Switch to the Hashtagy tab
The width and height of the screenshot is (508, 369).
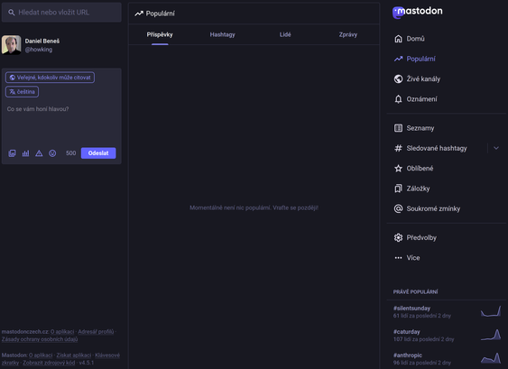tap(223, 34)
